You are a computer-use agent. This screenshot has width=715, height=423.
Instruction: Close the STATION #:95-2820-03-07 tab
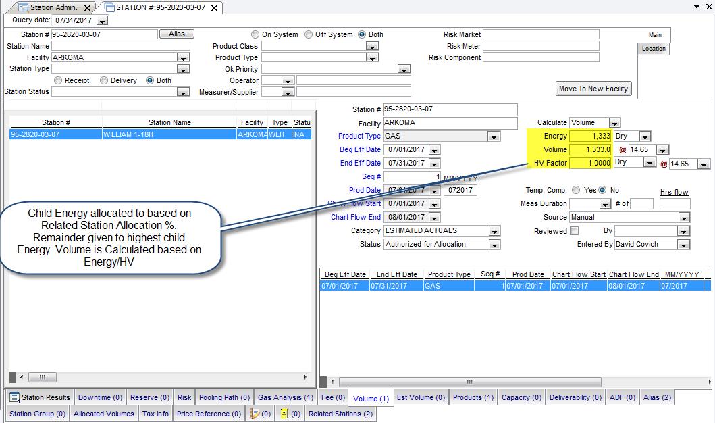click(215, 8)
